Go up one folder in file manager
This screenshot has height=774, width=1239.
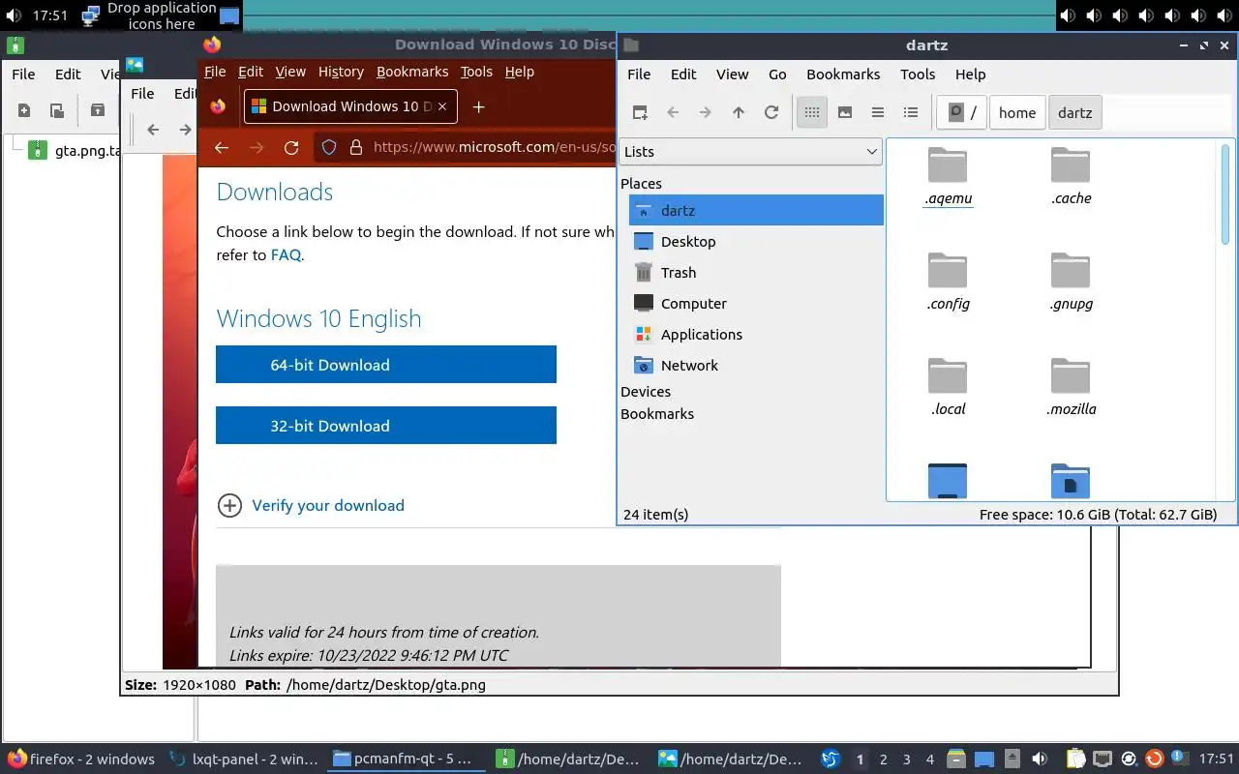click(x=739, y=112)
